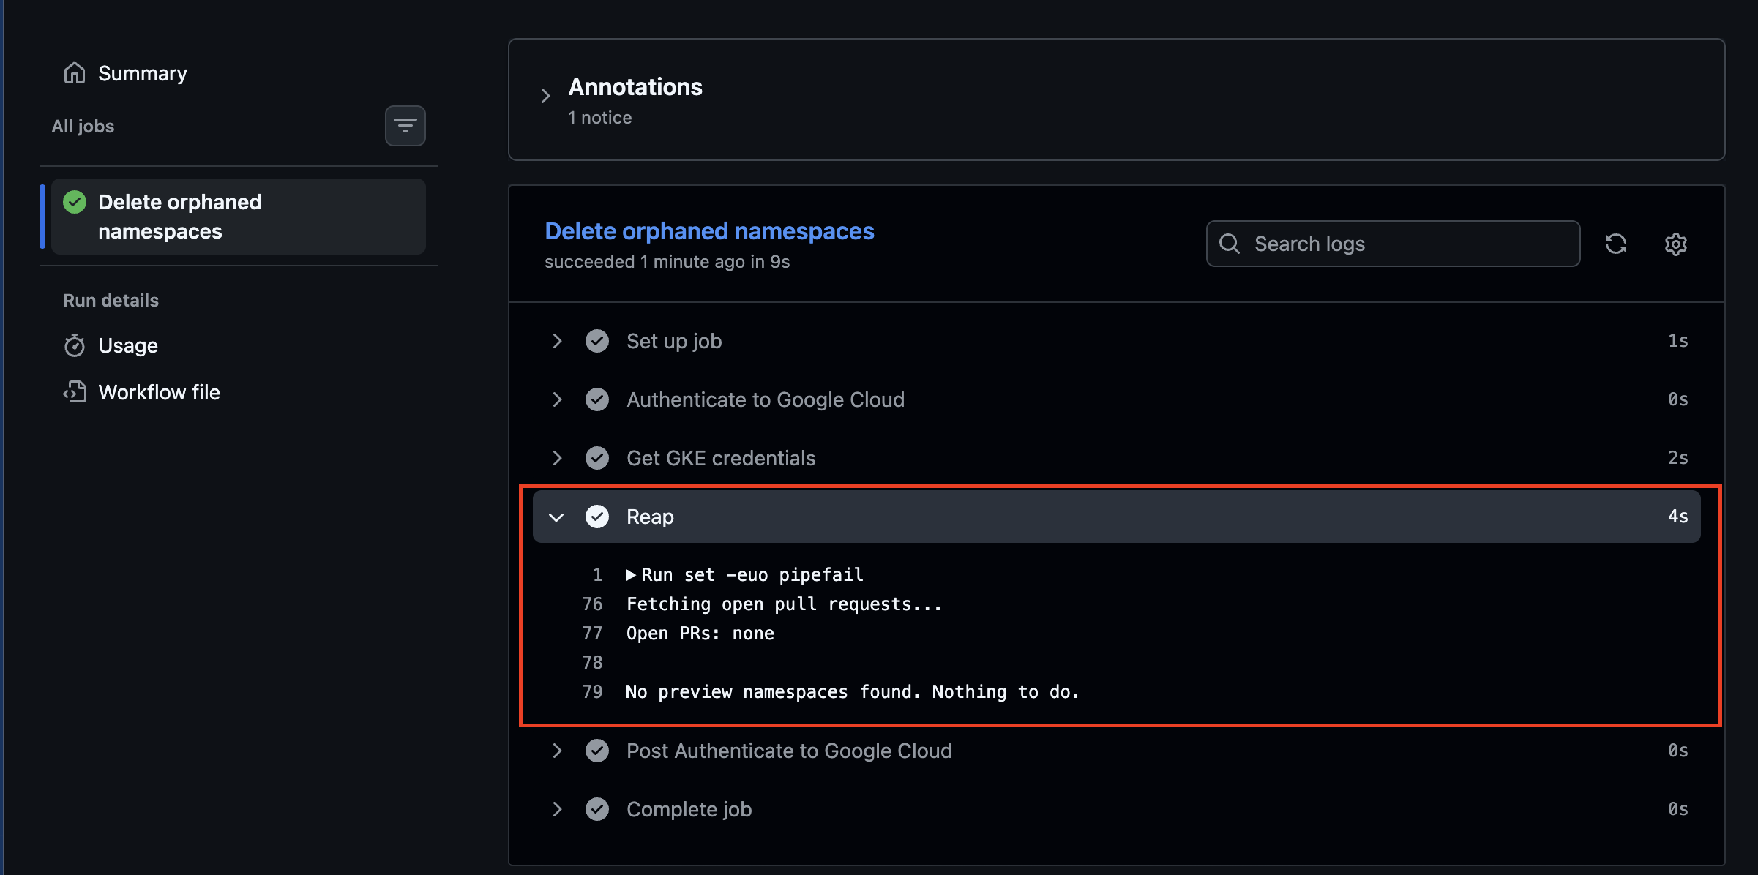
Task: Click the check icon for Set up job
Action: (x=597, y=341)
